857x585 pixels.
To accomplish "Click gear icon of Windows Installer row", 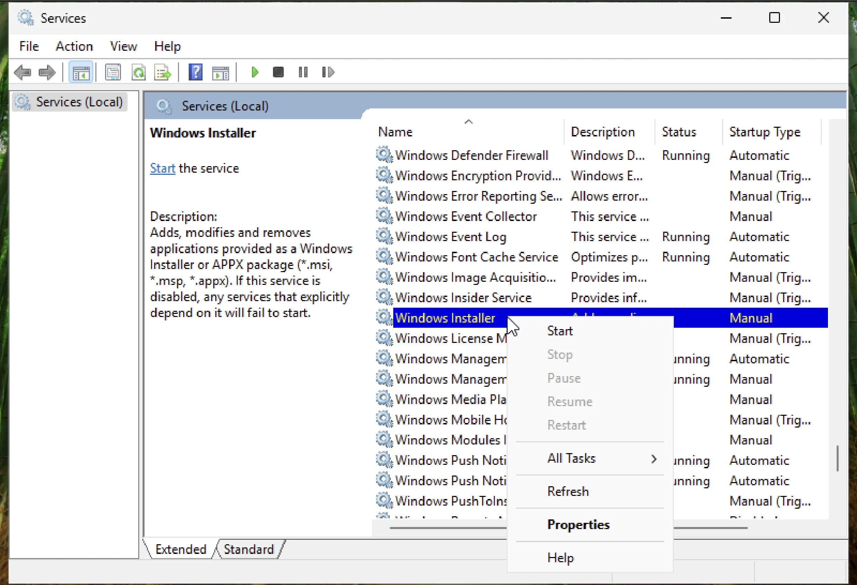I will [x=384, y=318].
